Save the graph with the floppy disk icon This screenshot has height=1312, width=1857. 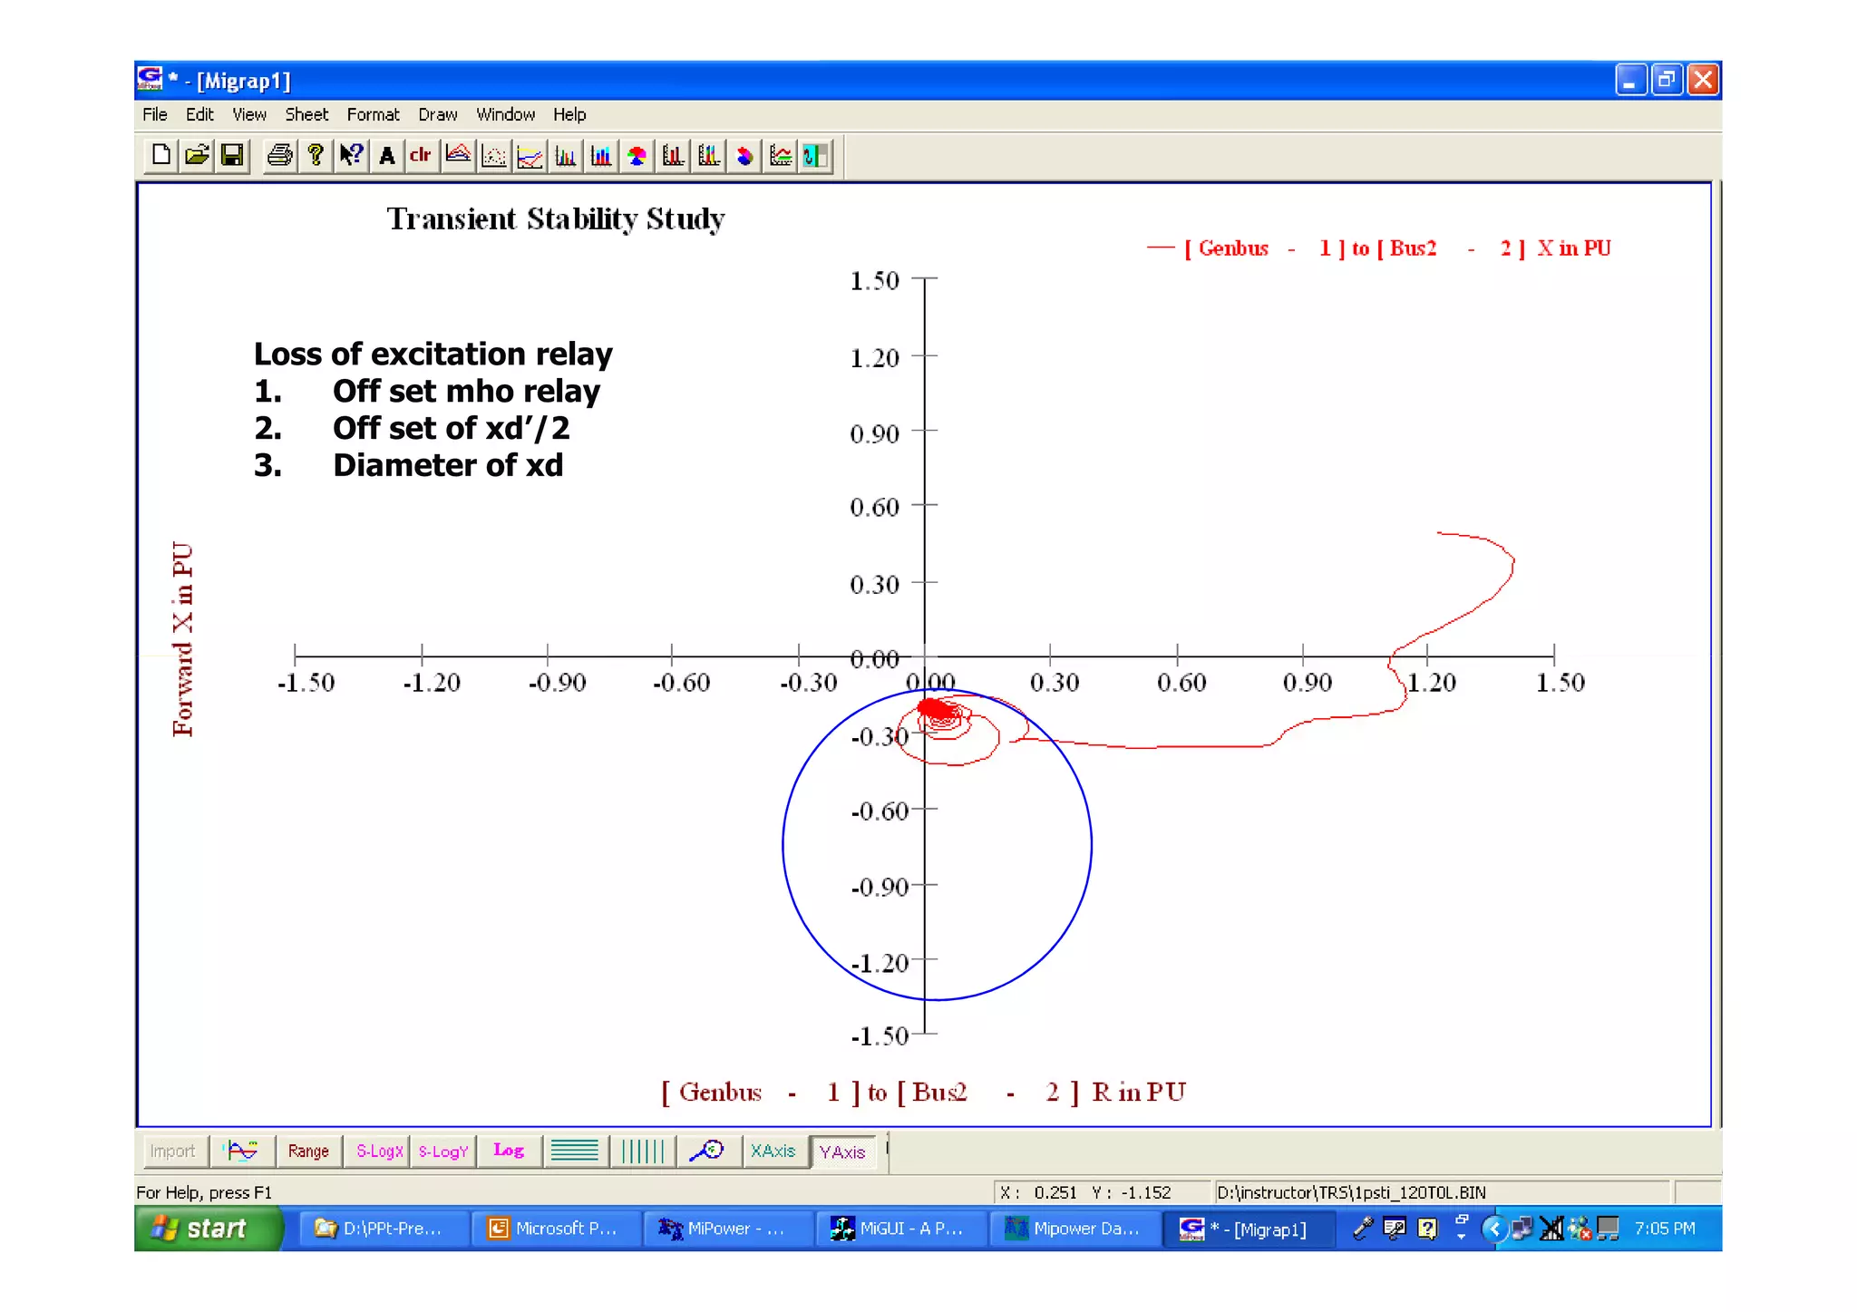[232, 155]
